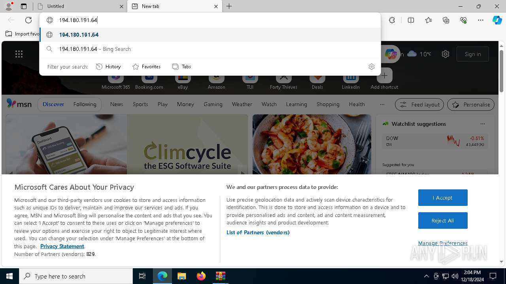Screen dimensions: 506x284
Task: Open eBay shortcut tile
Action: [x=183, y=80]
